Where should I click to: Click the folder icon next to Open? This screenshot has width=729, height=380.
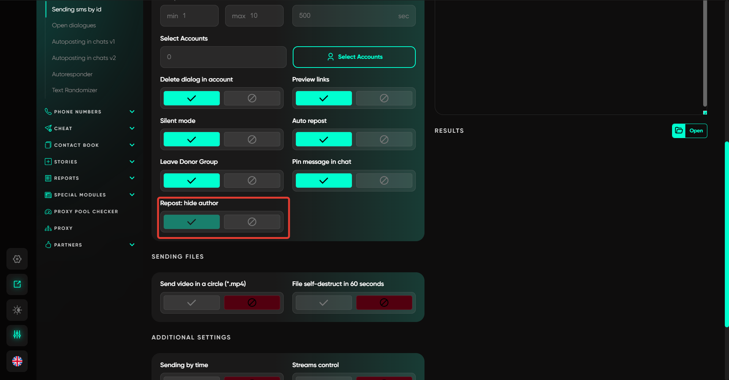point(679,131)
